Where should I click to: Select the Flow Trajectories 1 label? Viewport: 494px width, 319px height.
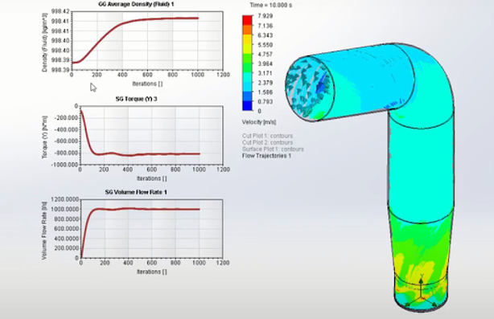266,156
